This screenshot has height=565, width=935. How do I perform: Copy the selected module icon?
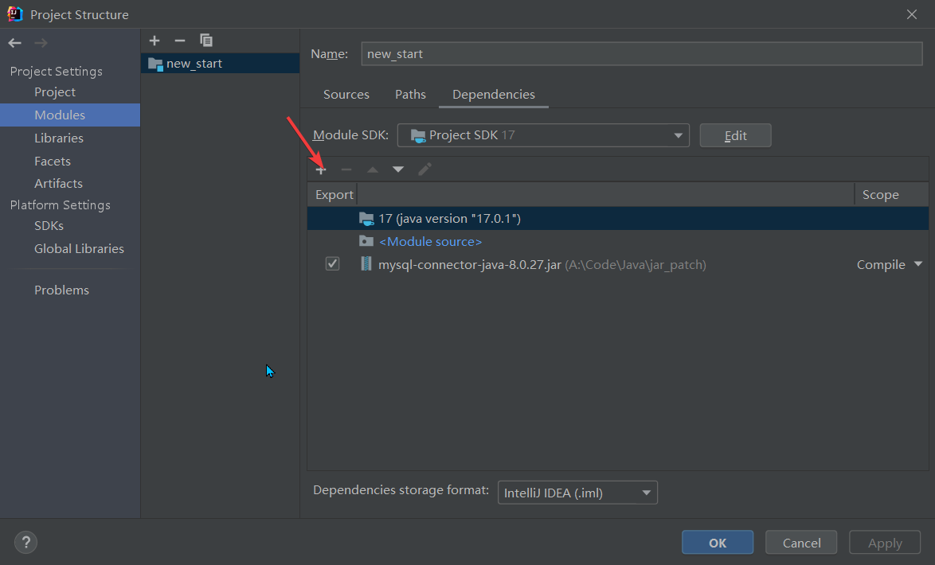pos(205,41)
